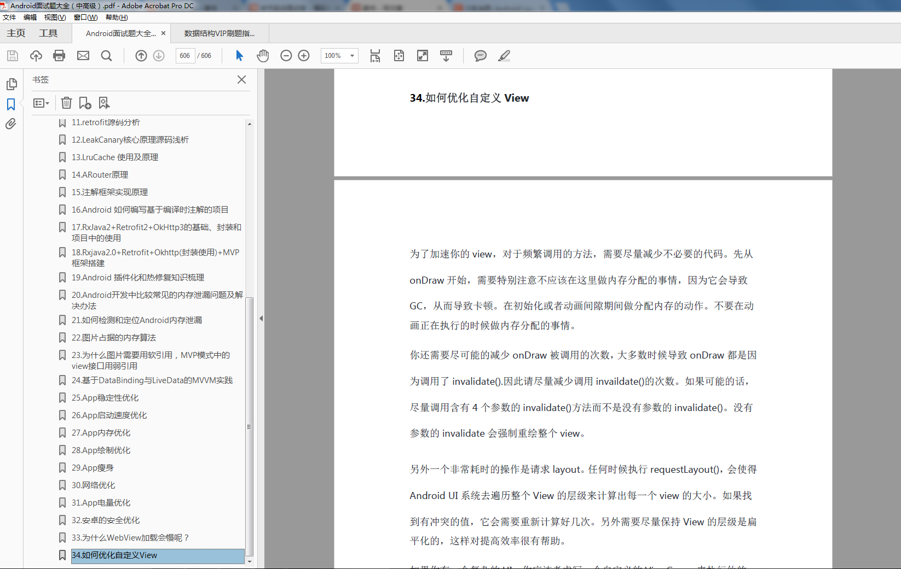This screenshot has height=569, width=901.
Task: Go to next page arrow
Action: [159, 56]
